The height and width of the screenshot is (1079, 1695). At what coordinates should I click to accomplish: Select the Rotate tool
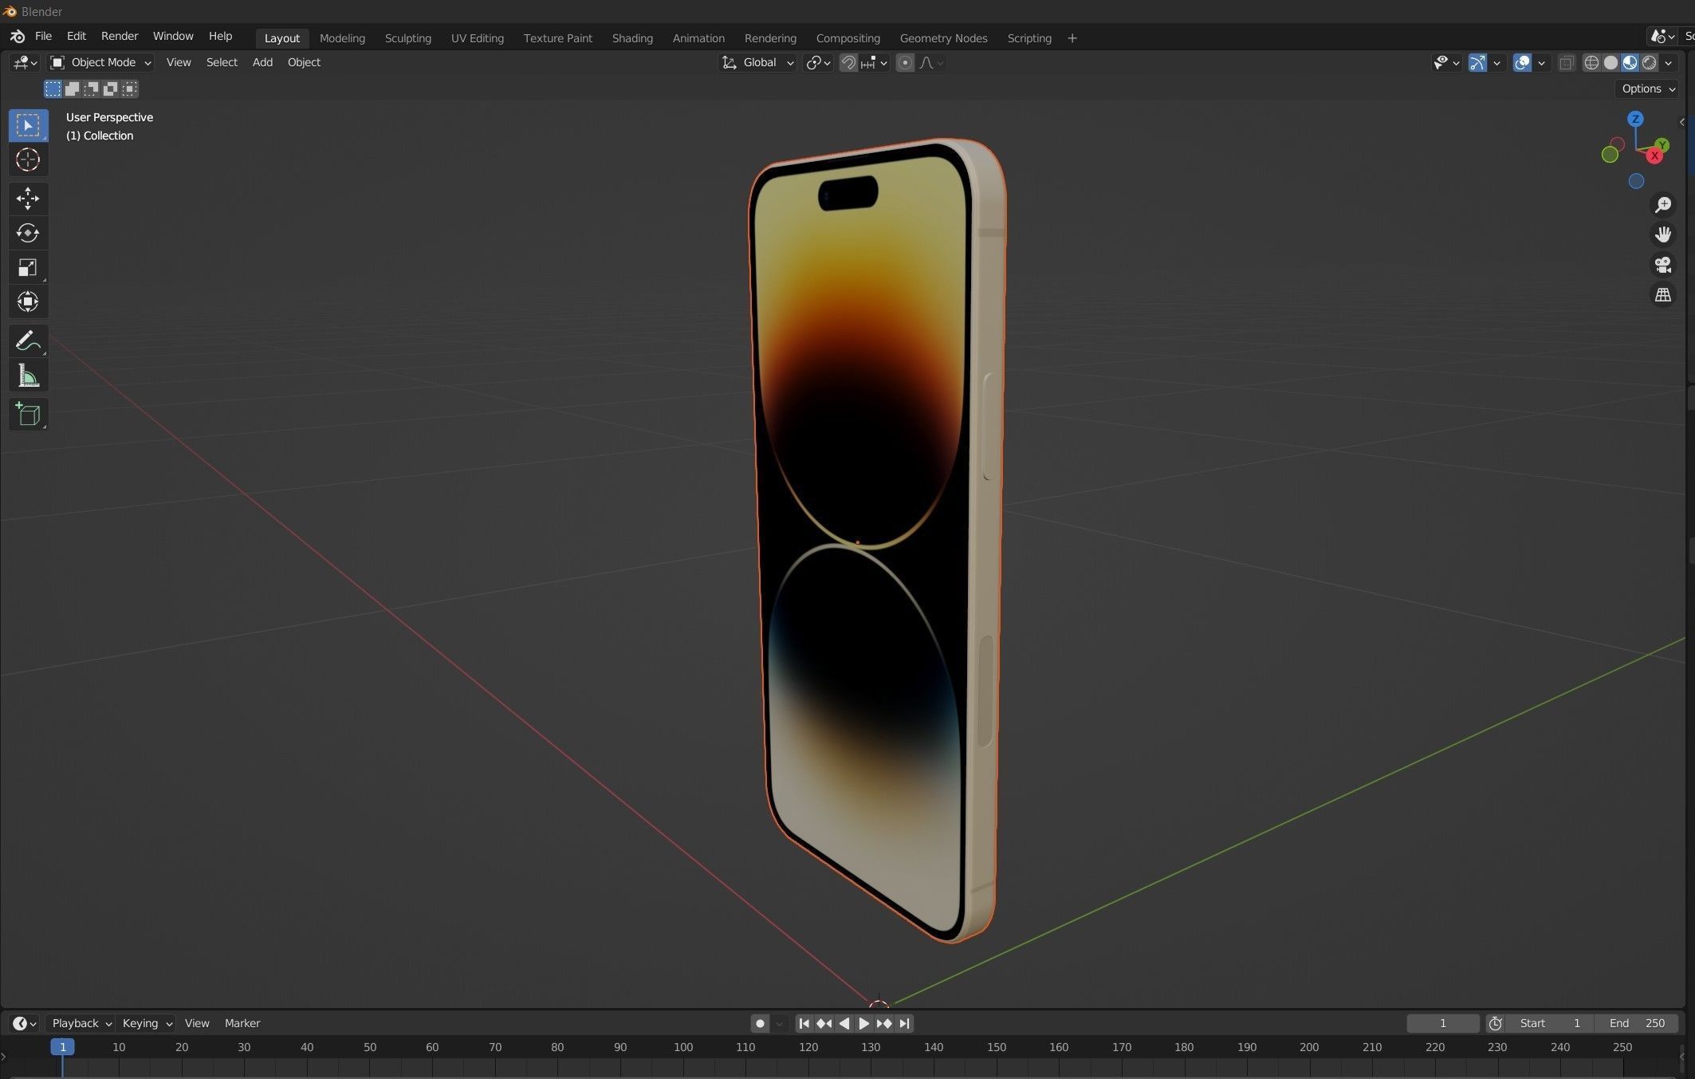coord(28,233)
